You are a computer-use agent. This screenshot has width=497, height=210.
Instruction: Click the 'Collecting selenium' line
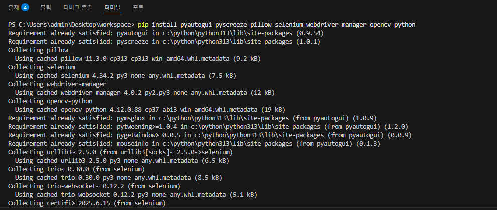pyautogui.click(x=42, y=67)
